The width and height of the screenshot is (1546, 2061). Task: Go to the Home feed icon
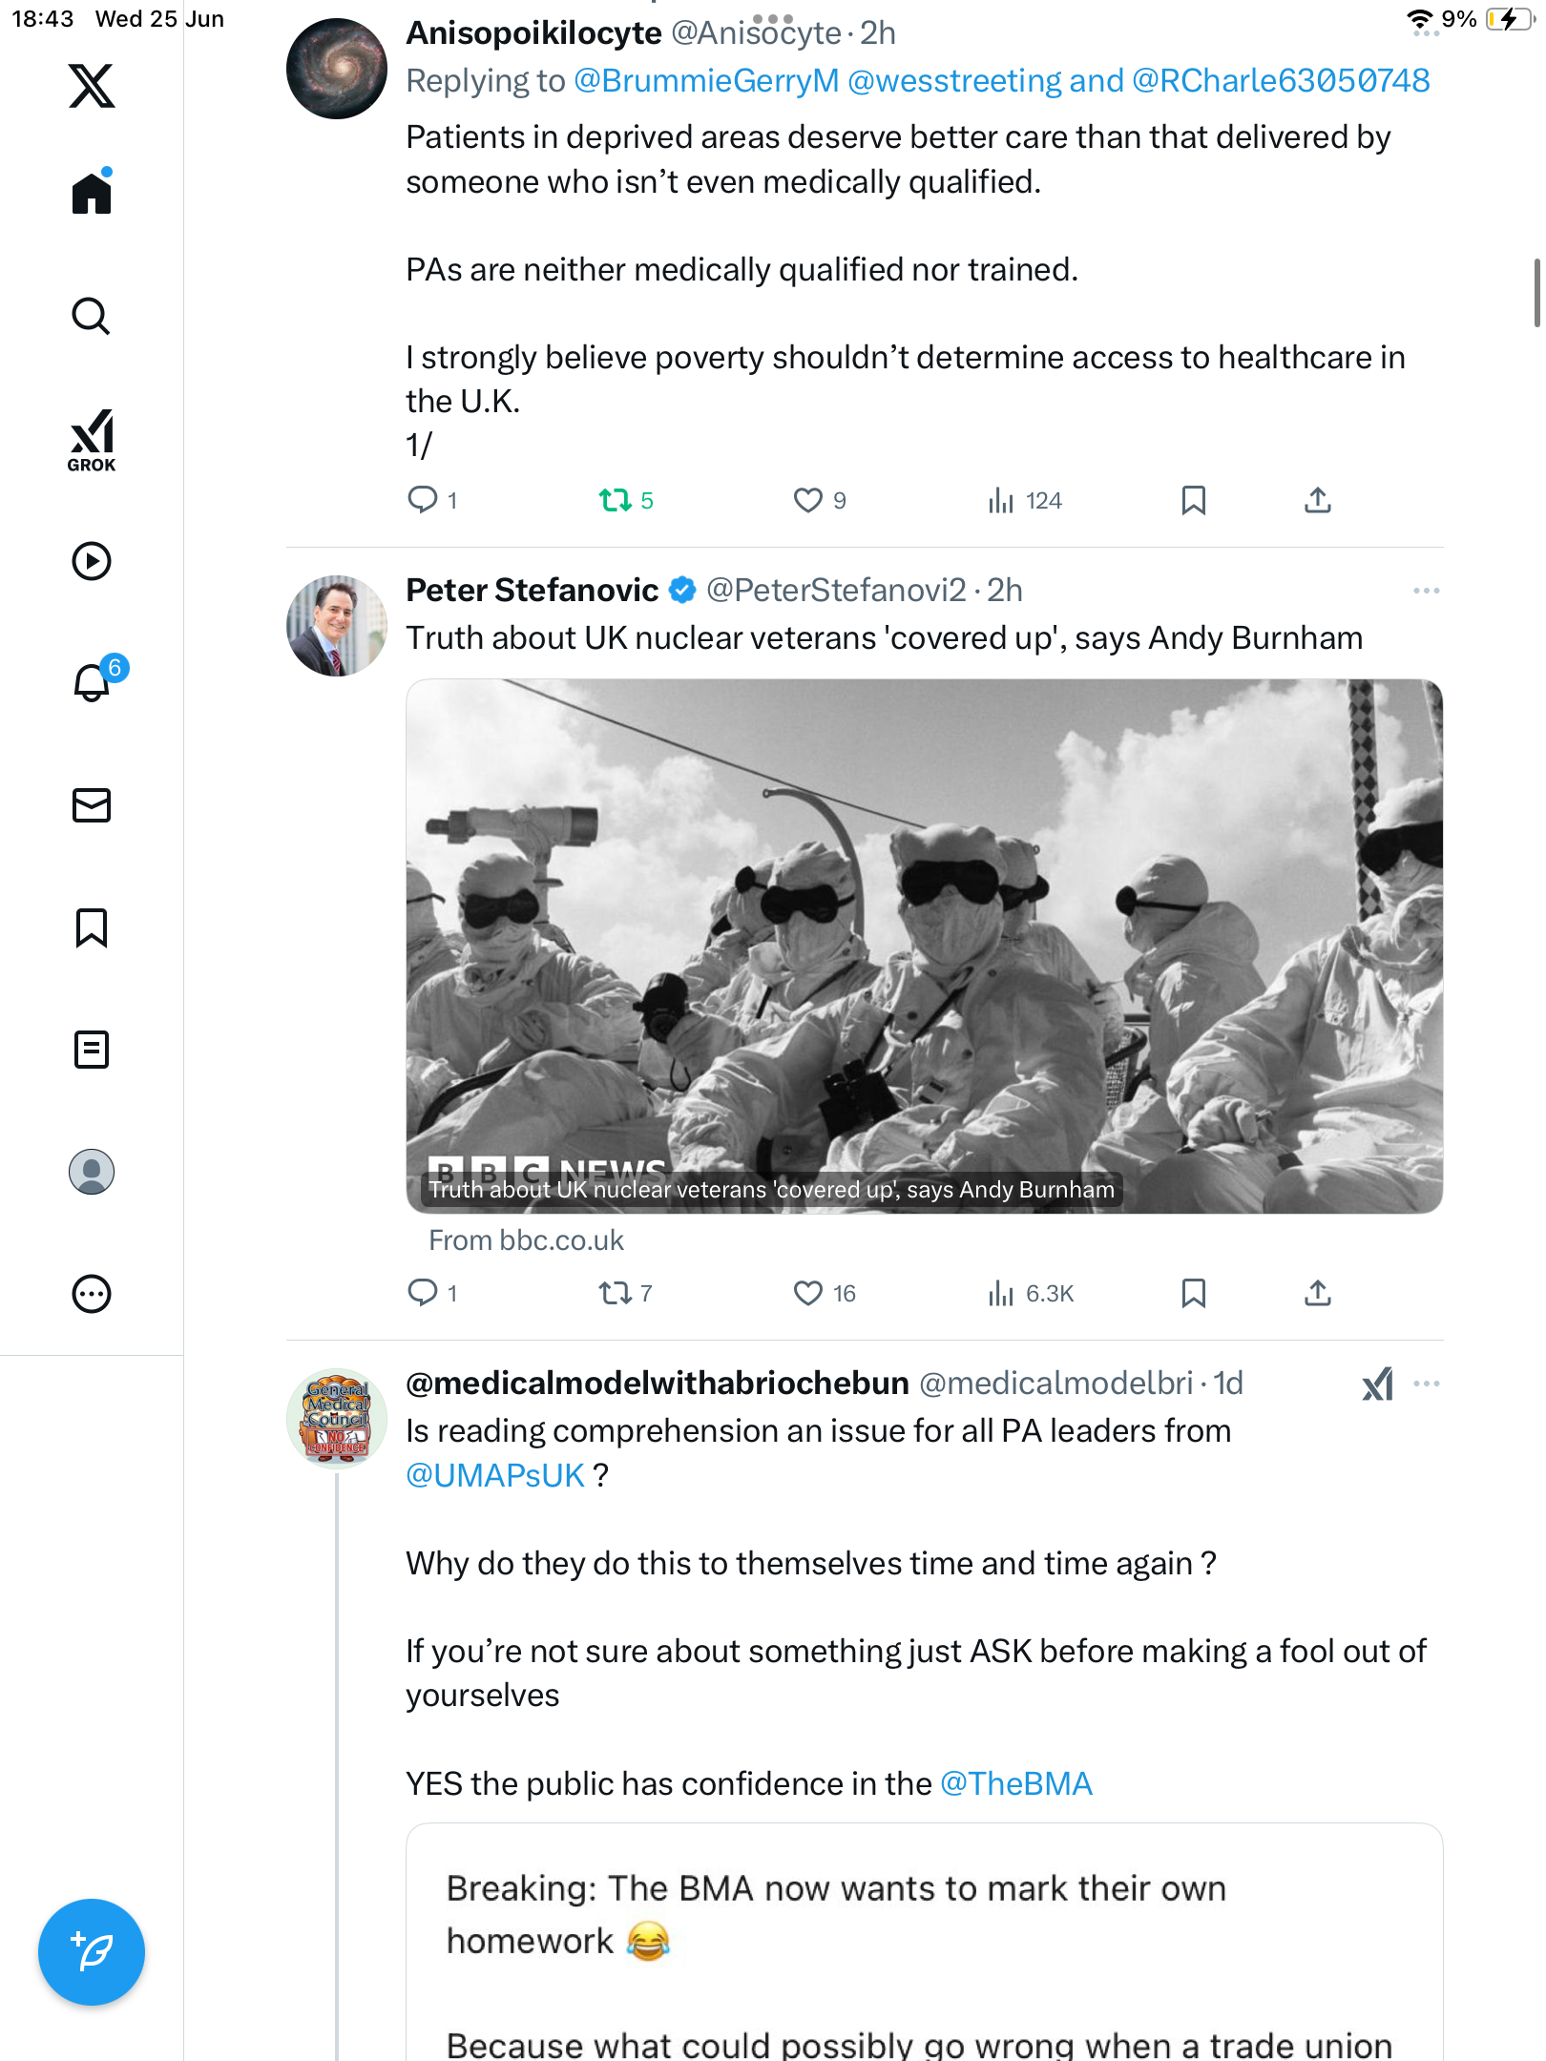coord(92,191)
